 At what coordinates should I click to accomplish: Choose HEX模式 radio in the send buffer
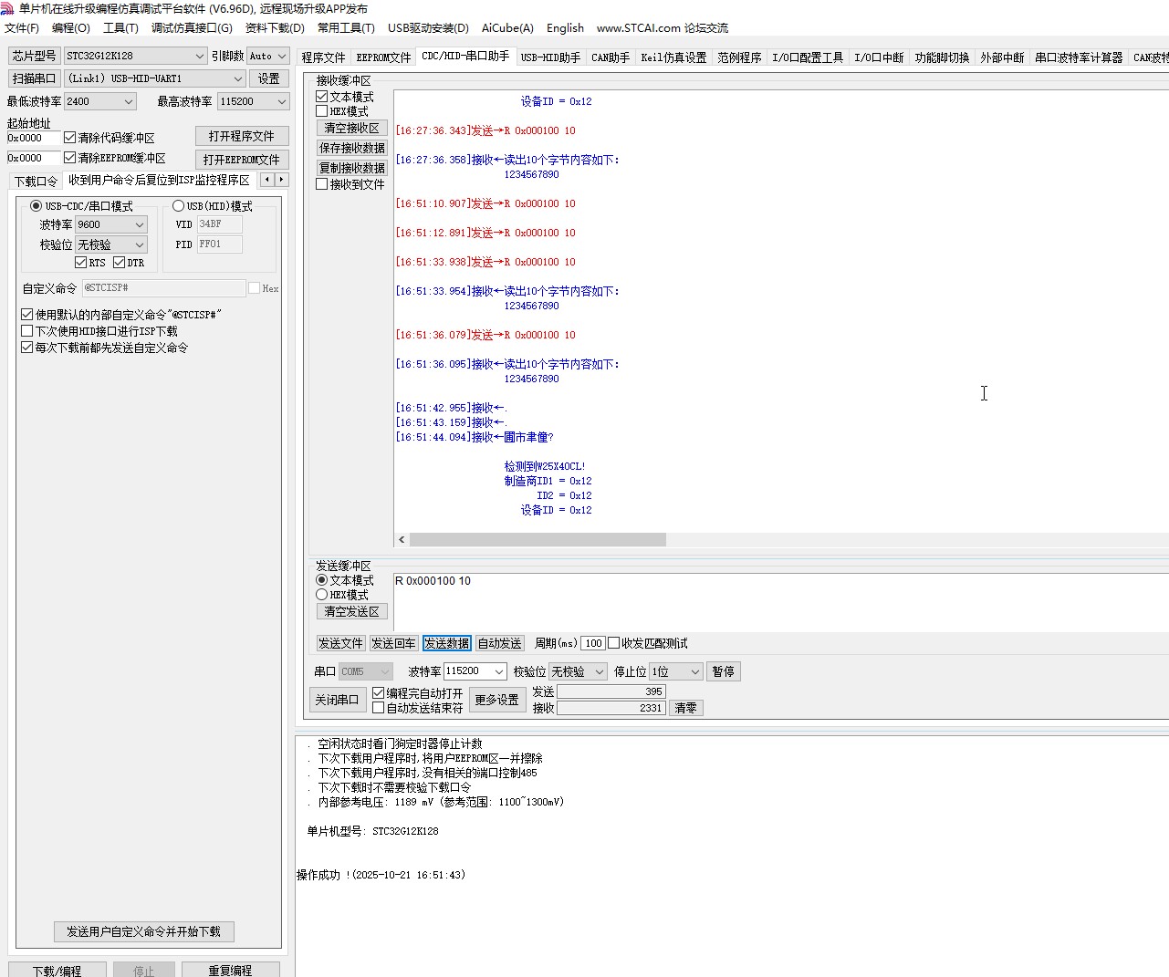pos(322,595)
